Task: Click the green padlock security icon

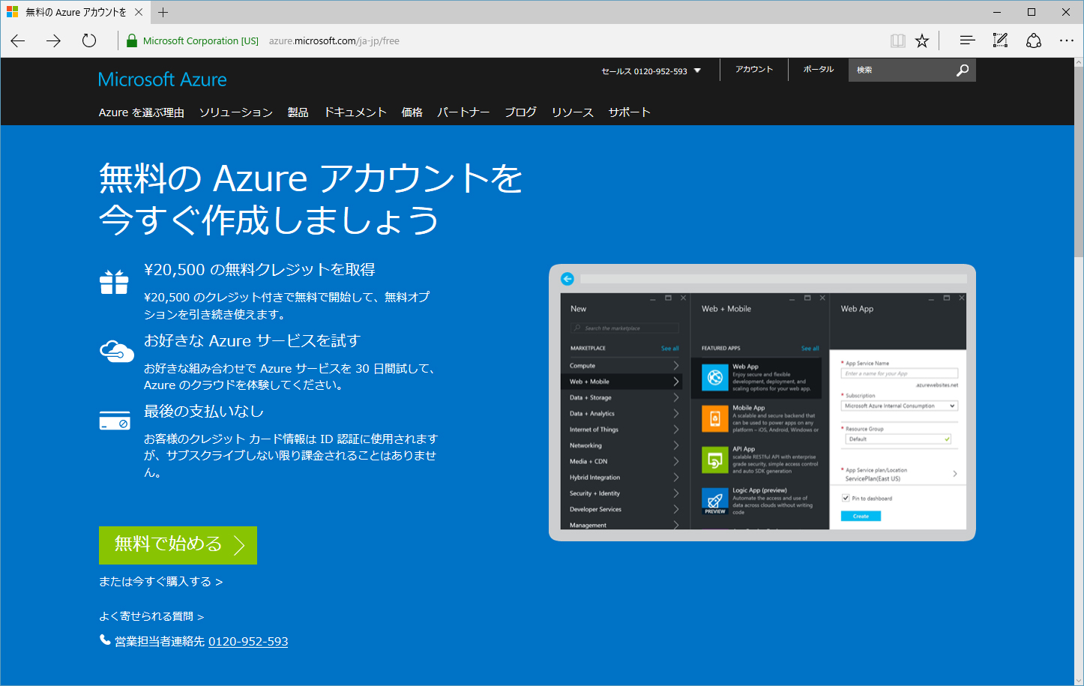Action: [x=131, y=40]
